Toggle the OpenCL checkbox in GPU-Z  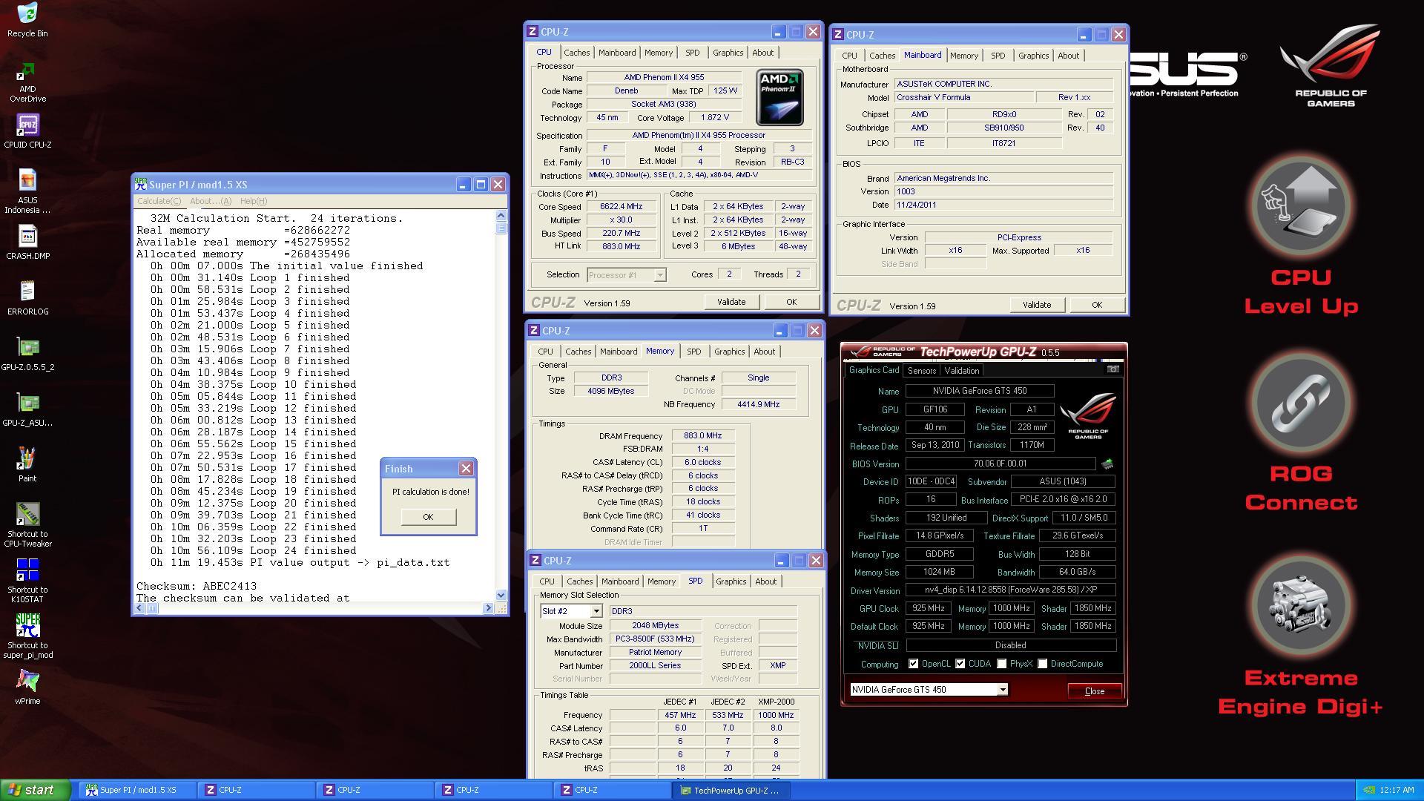(913, 664)
